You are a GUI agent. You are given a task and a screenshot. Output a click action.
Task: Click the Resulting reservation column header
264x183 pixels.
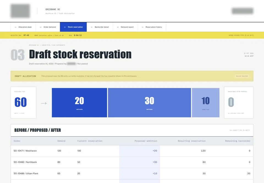[192, 141]
